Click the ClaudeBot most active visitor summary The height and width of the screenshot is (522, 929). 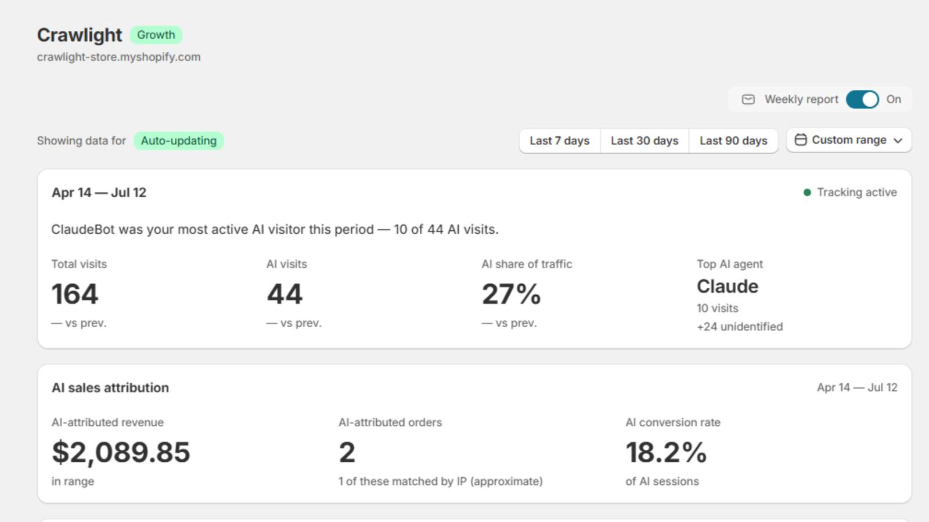[x=275, y=230]
